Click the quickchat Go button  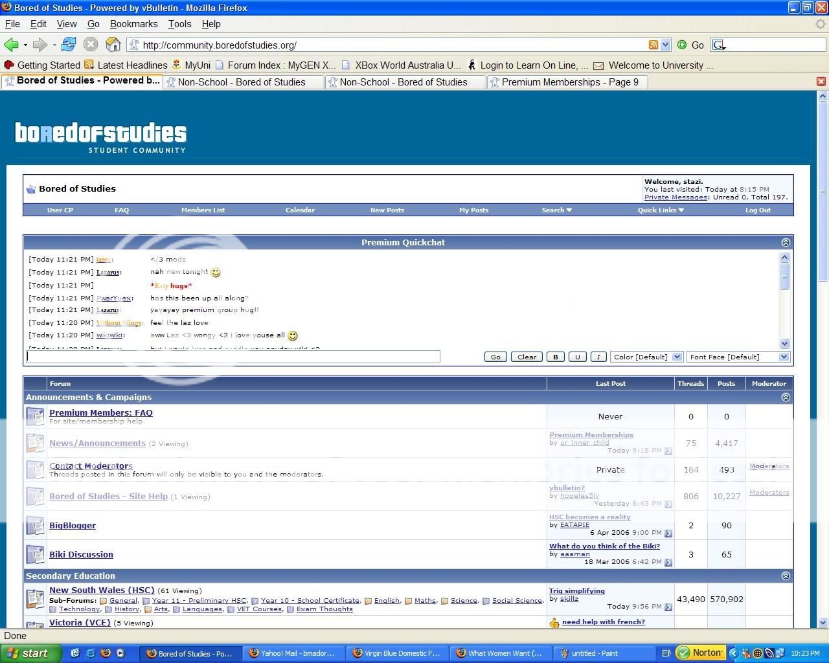pos(495,357)
